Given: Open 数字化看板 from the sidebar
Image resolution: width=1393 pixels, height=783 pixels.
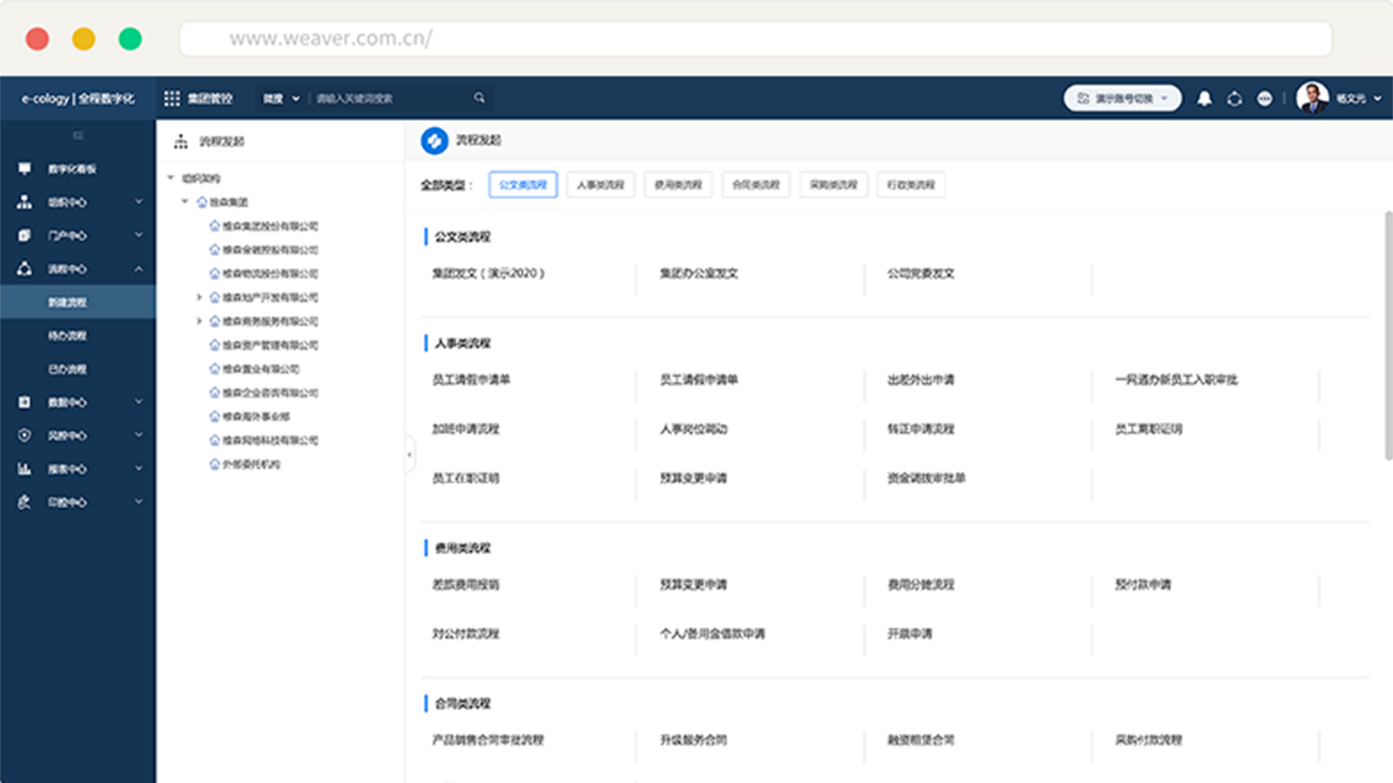Looking at the screenshot, I should [71, 169].
